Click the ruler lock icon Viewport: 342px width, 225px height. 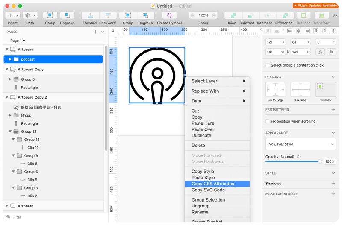point(113,31)
